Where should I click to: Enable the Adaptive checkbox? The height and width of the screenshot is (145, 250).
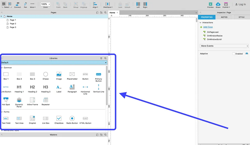234,54
